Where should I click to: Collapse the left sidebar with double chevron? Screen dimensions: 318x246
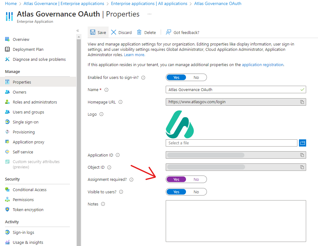(78, 31)
